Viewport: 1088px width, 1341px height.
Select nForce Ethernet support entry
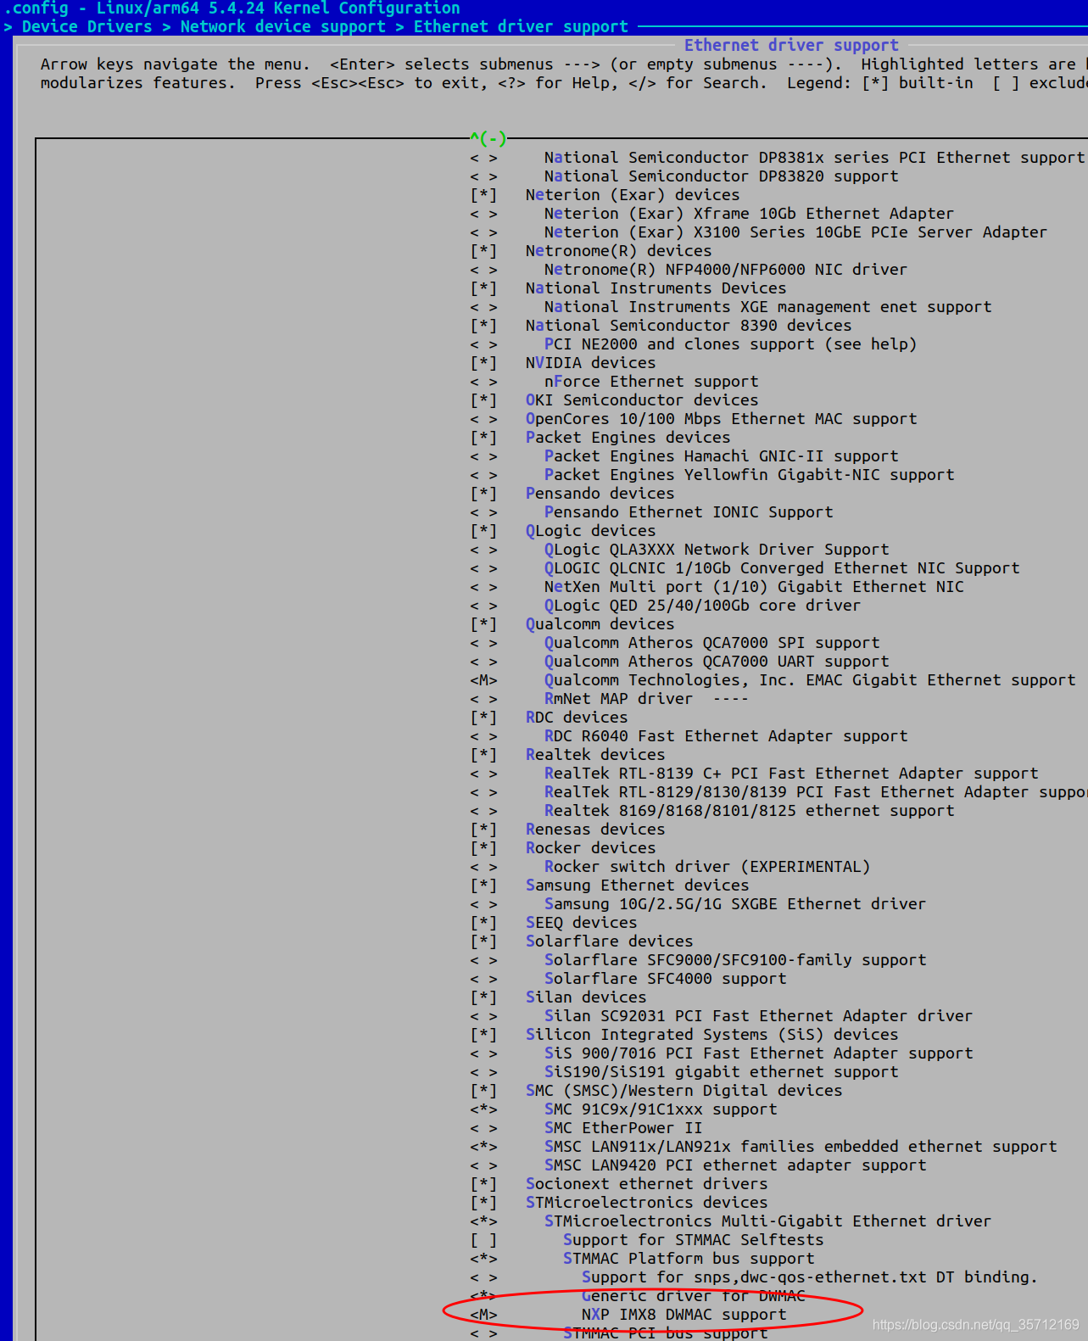pos(651,382)
